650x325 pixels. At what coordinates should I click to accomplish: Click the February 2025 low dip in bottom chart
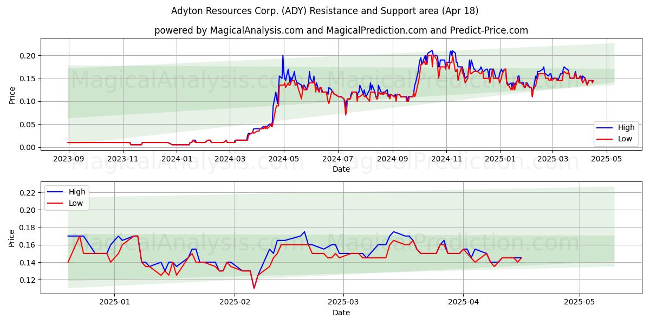pos(254,288)
